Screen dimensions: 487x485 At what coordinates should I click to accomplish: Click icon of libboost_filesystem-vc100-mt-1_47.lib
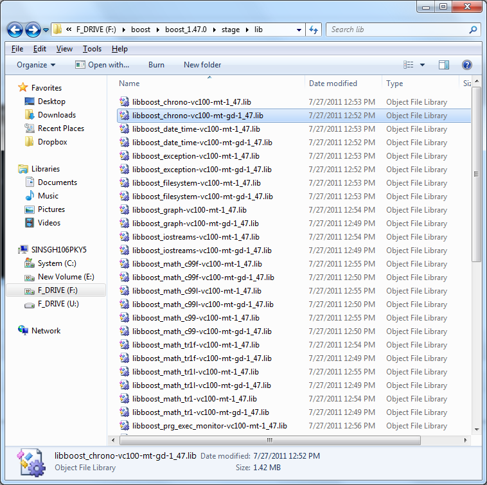[x=124, y=182]
